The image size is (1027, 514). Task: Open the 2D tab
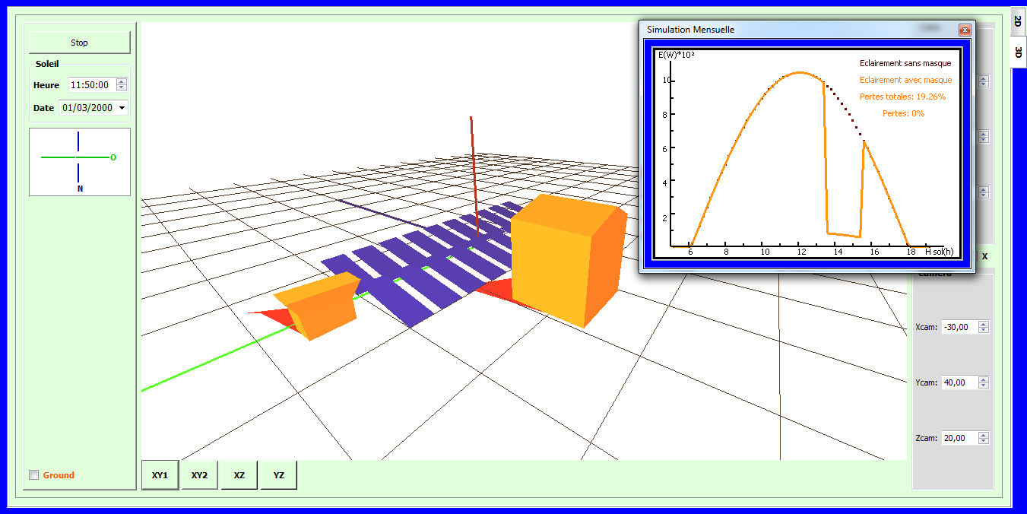tap(1018, 22)
